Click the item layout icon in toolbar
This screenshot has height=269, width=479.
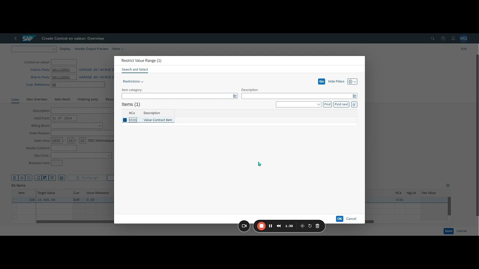(x=62, y=178)
